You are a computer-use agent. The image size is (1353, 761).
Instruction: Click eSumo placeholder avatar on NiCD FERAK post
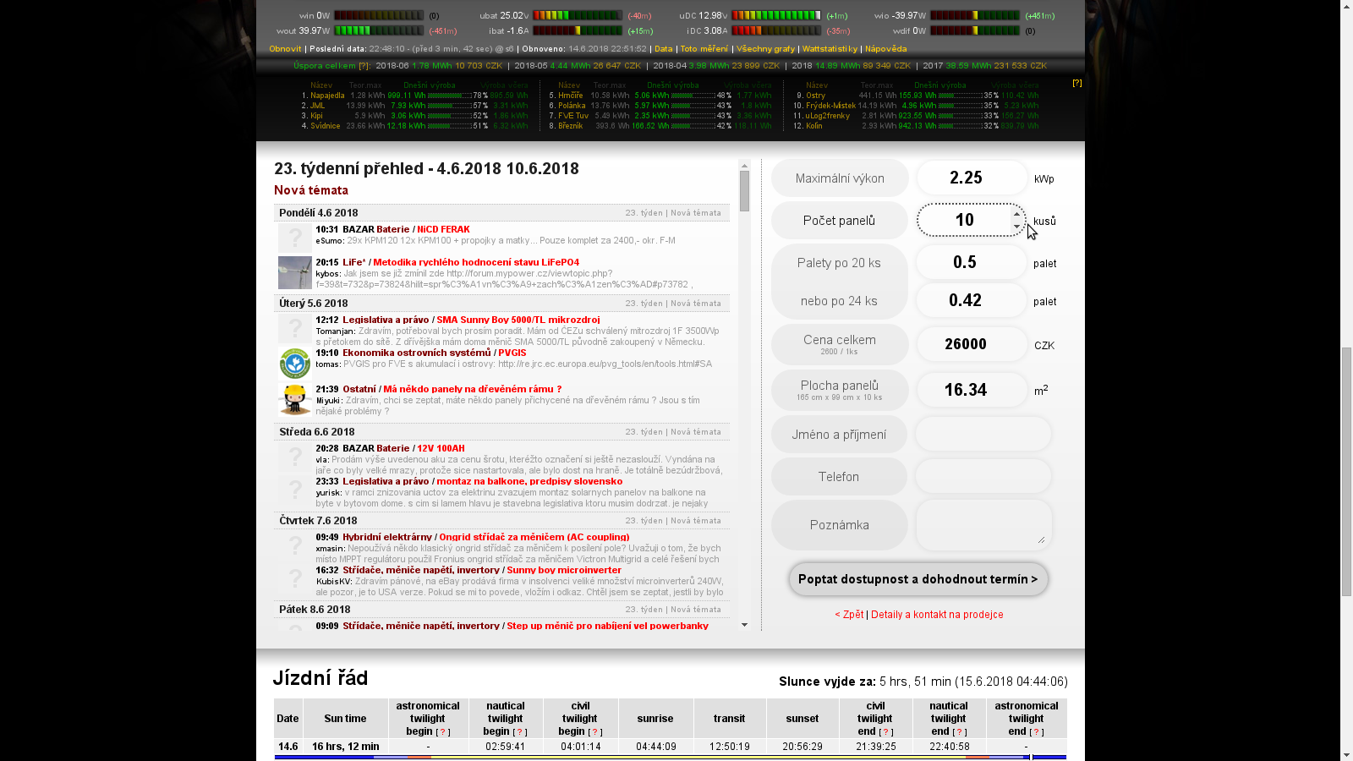[x=294, y=237]
